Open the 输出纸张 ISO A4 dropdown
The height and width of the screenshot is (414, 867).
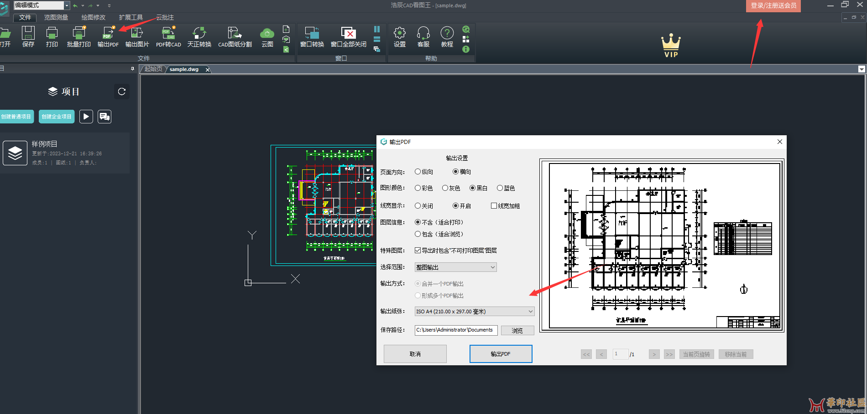click(x=475, y=312)
